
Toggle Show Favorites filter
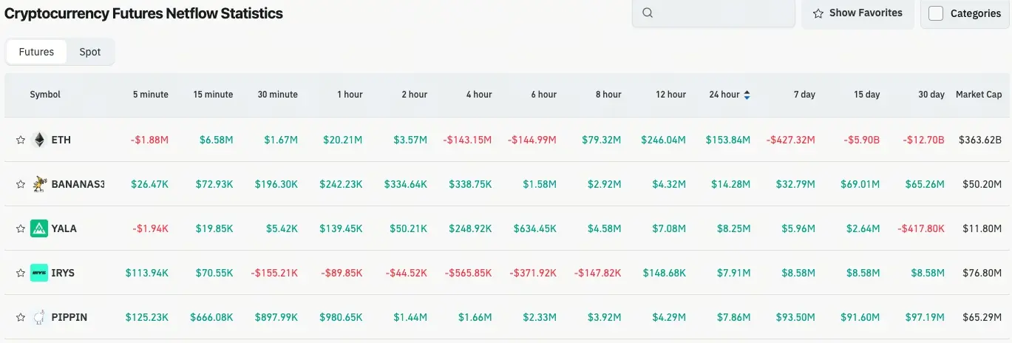point(858,13)
